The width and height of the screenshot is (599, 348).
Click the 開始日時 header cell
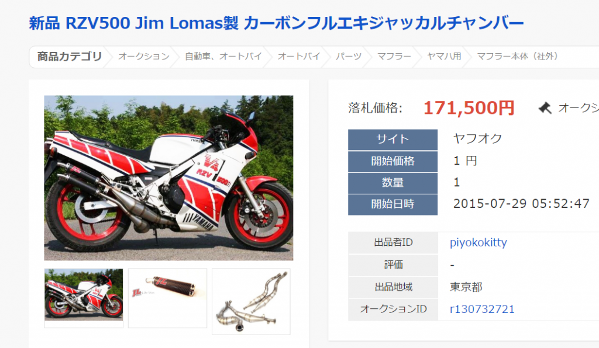393,205
